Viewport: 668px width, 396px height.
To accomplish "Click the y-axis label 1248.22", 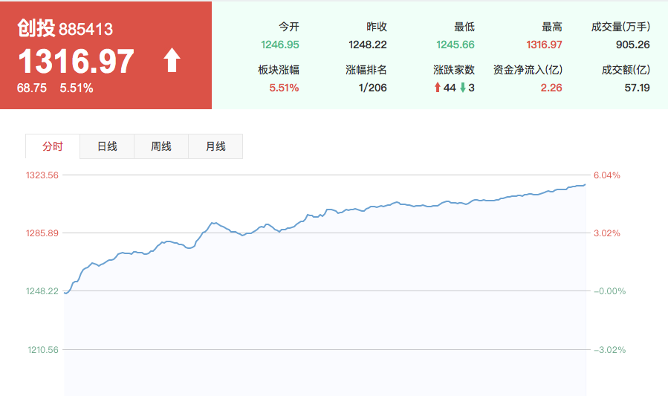I will click(42, 291).
